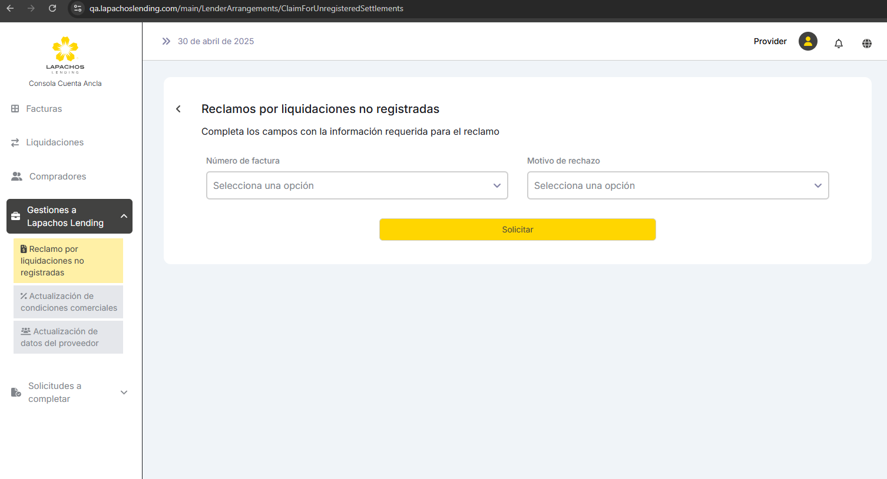Image resolution: width=887 pixels, height=479 pixels.
Task: Open the Motivo de rechazo dropdown
Action: [x=677, y=185]
